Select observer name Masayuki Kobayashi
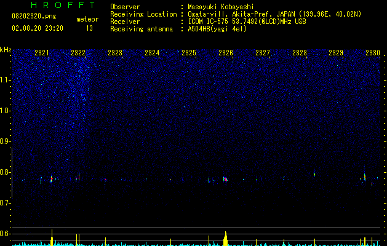This screenshot has height=246, width=387. point(221,7)
